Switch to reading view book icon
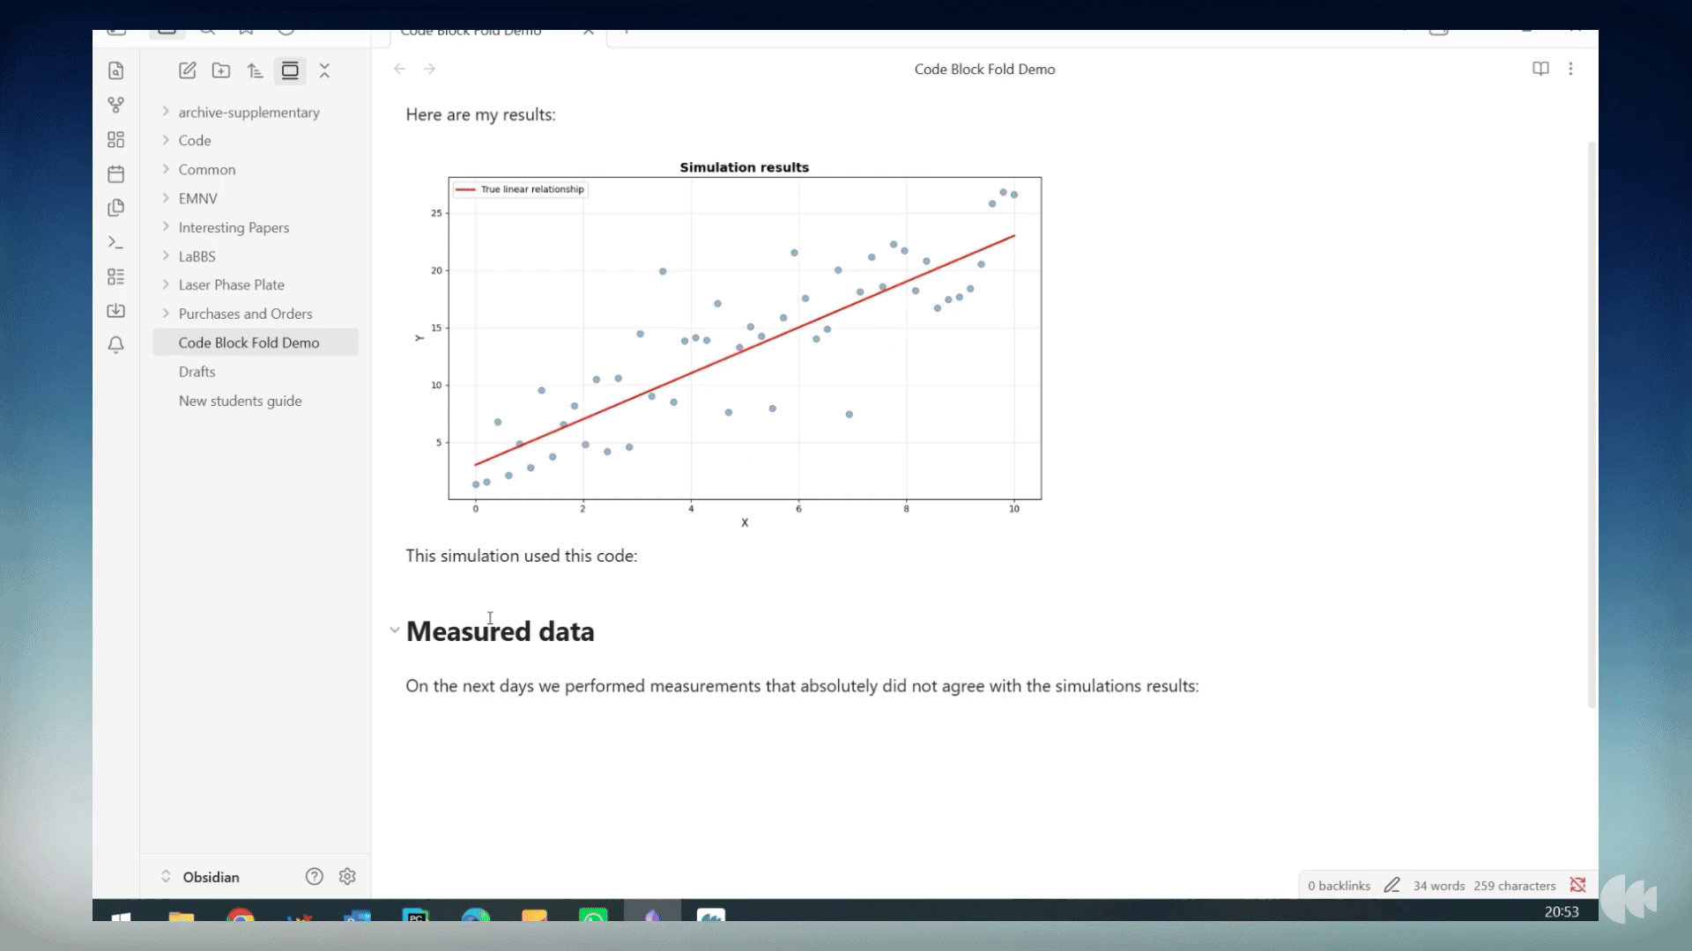Image resolution: width=1692 pixels, height=951 pixels. click(x=1540, y=69)
